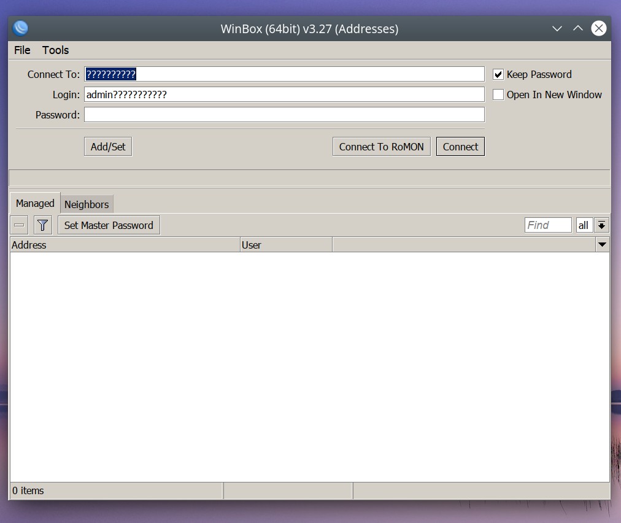Viewport: 621px width, 523px height.
Task: Click the Add/Set button
Action: (x=108, y=147)
